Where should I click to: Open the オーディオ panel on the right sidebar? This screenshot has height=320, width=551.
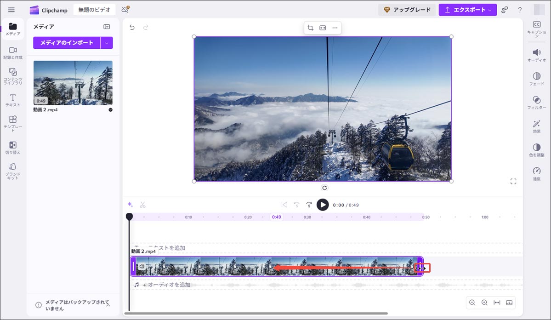(536, 55)
